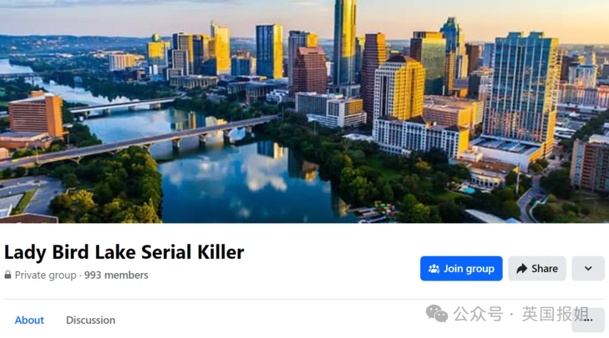Click the people icon on Join group
Image resolution: width=609 pixels, height=338 pixels.
click(434, 269)
